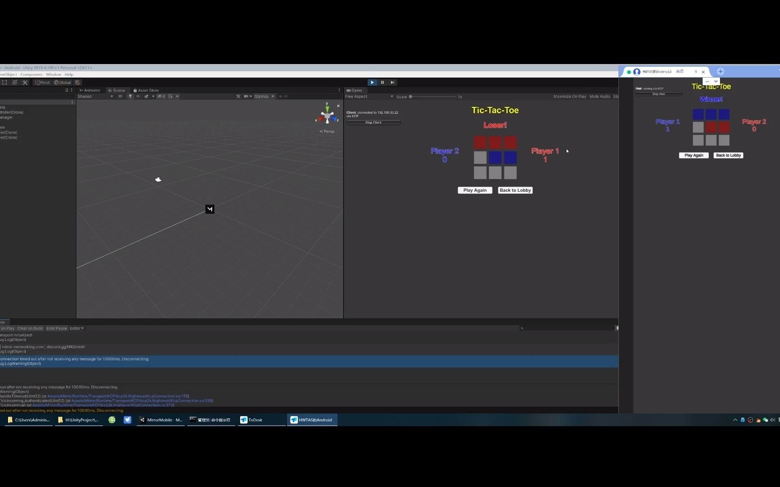The height and width of the screenshot is (487, 780).
Task: Click the blue Z axis gizmo cone
Action: tap(334, 119)
